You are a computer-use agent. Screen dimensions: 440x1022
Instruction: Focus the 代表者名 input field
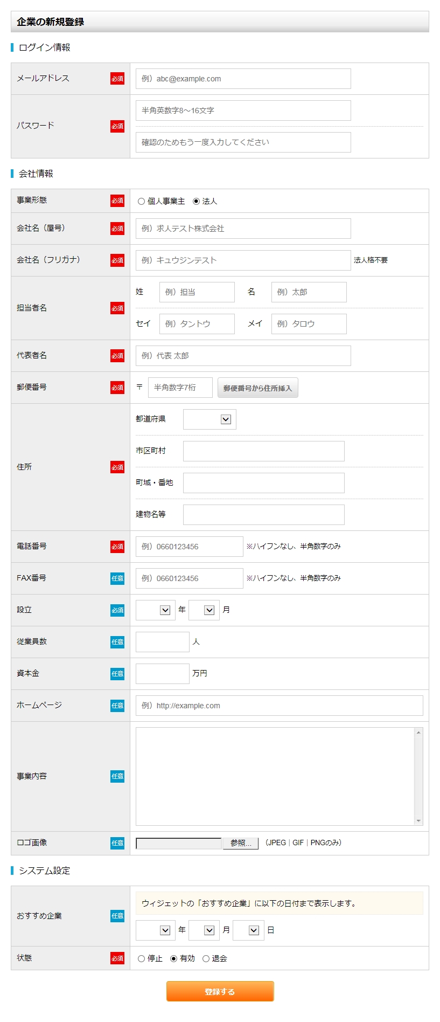click(x=243, y=356)
